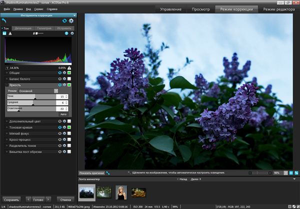300x209 pixels.
Task: Reset the Тоновая кривая adjustments
Action: click(60, 127)
